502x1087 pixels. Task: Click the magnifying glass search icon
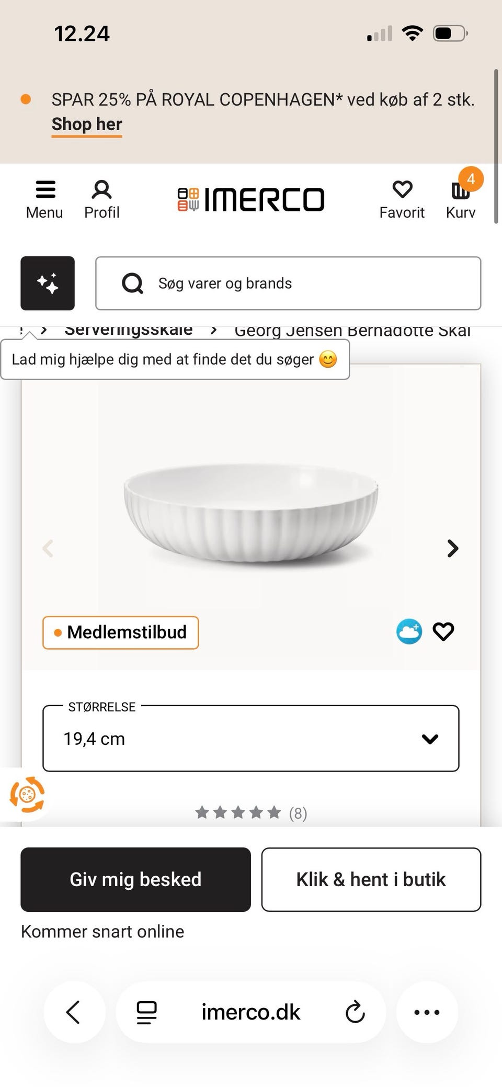coord(133,283)
